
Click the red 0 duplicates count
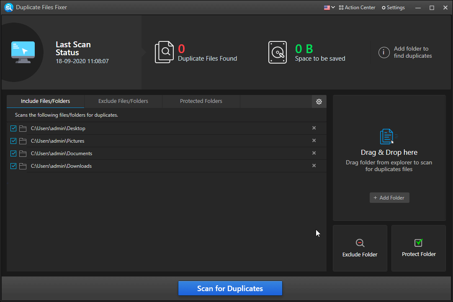[181, 49]
